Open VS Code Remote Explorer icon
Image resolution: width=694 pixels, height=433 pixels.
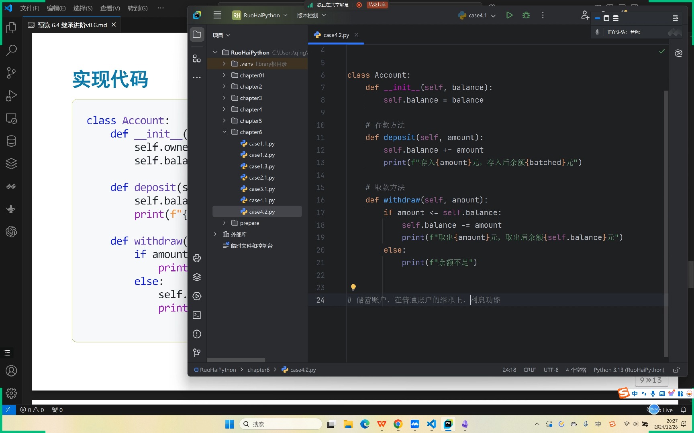[11, 119]
